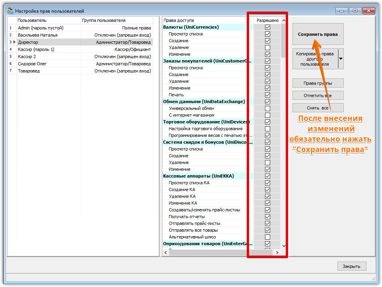This screenshot has width=382, height=287.
Task: Open dropdown arrow next to Копировать права
Action: 341,59
